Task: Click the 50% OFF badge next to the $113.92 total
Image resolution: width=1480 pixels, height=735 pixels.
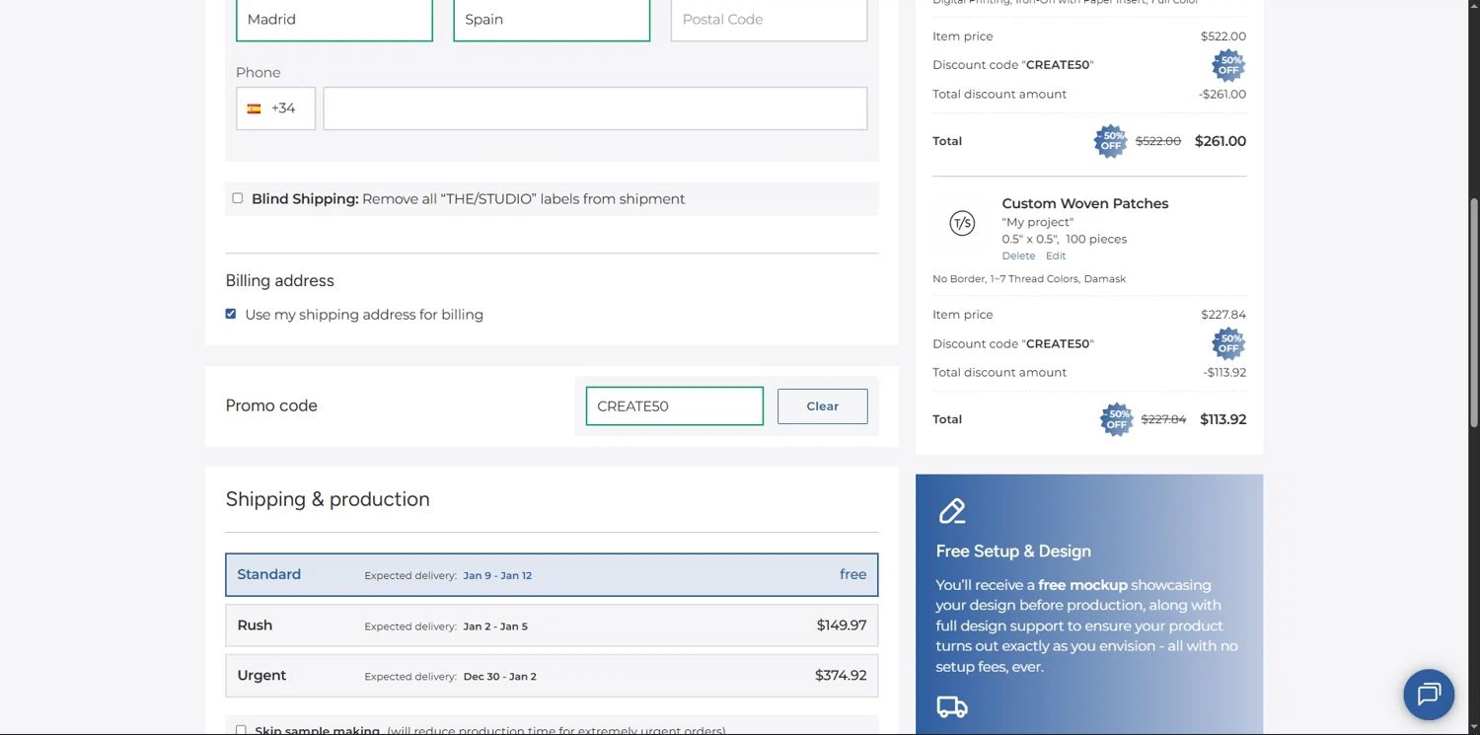Action: 1117,419
